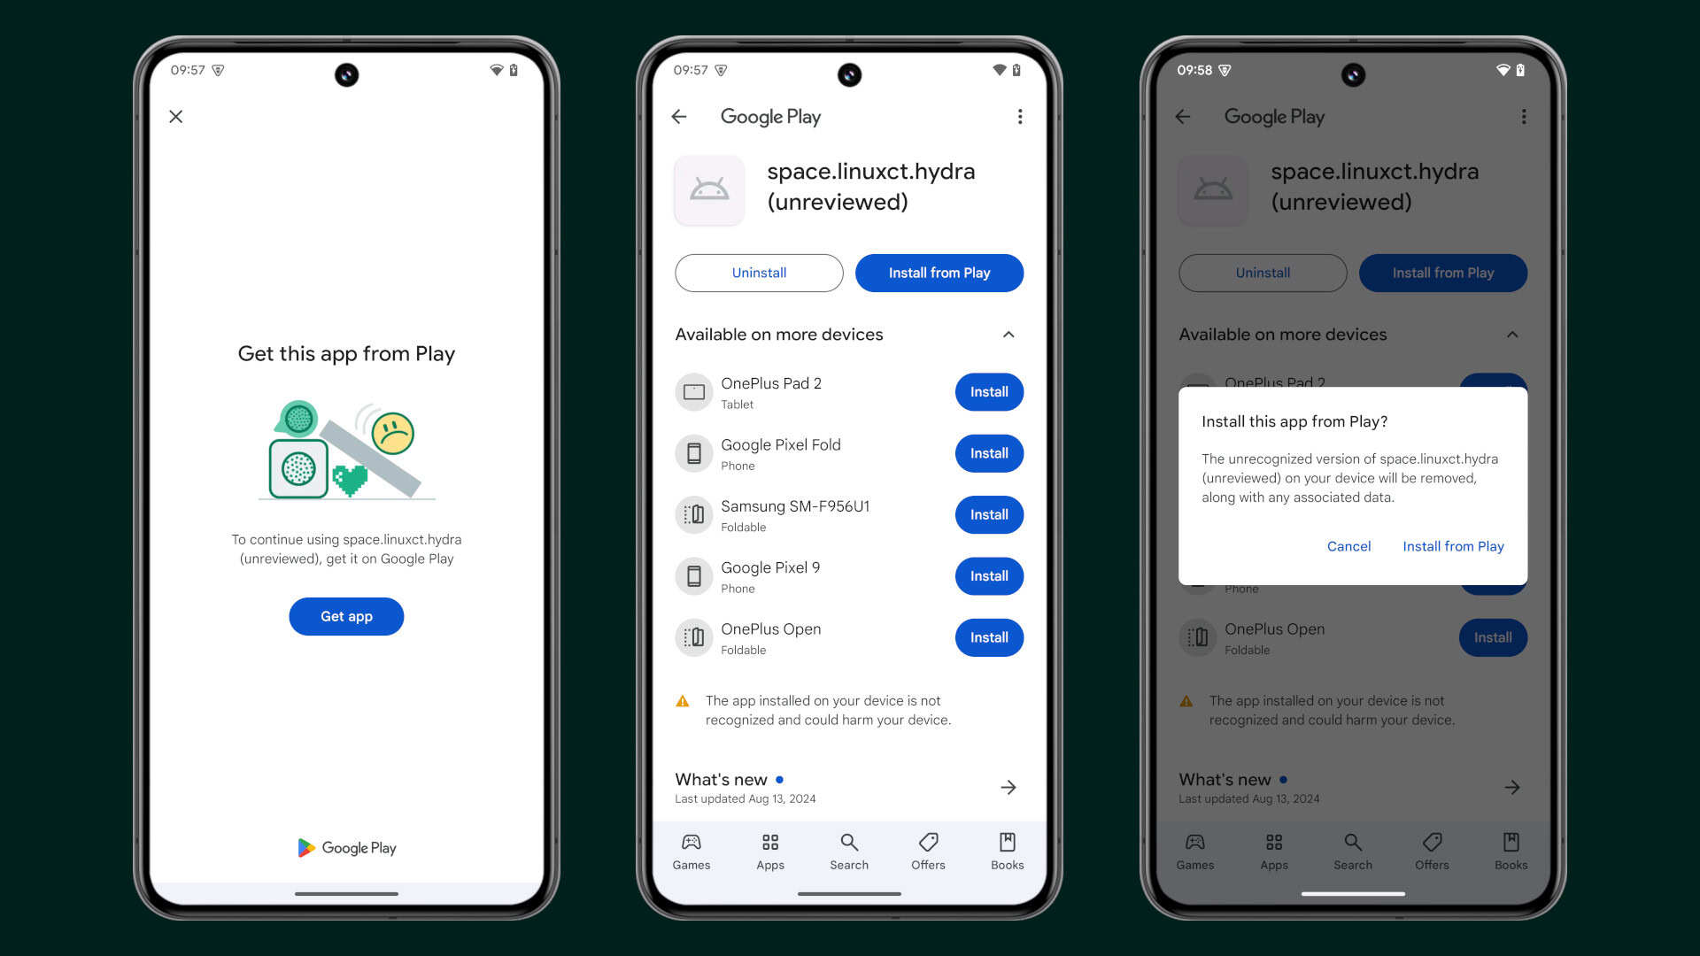The width and height of the screenshot is (1700, 956).
Task: Tap Install button for Samsung SM-F956U1
Action: coord(988,513)
